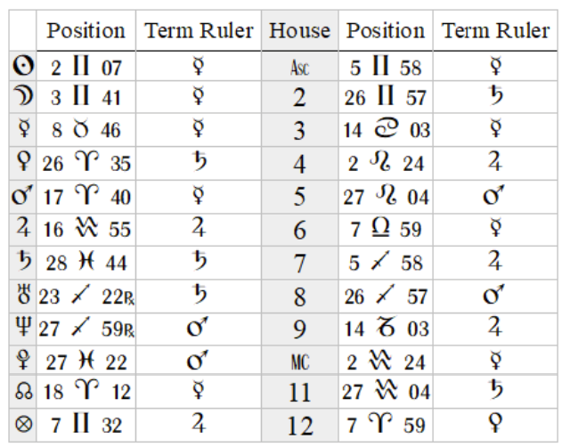Image resolution: width=562 pixels, height=447 pixels.
Task: Select the Moon symbol row header
Action: 23,96
